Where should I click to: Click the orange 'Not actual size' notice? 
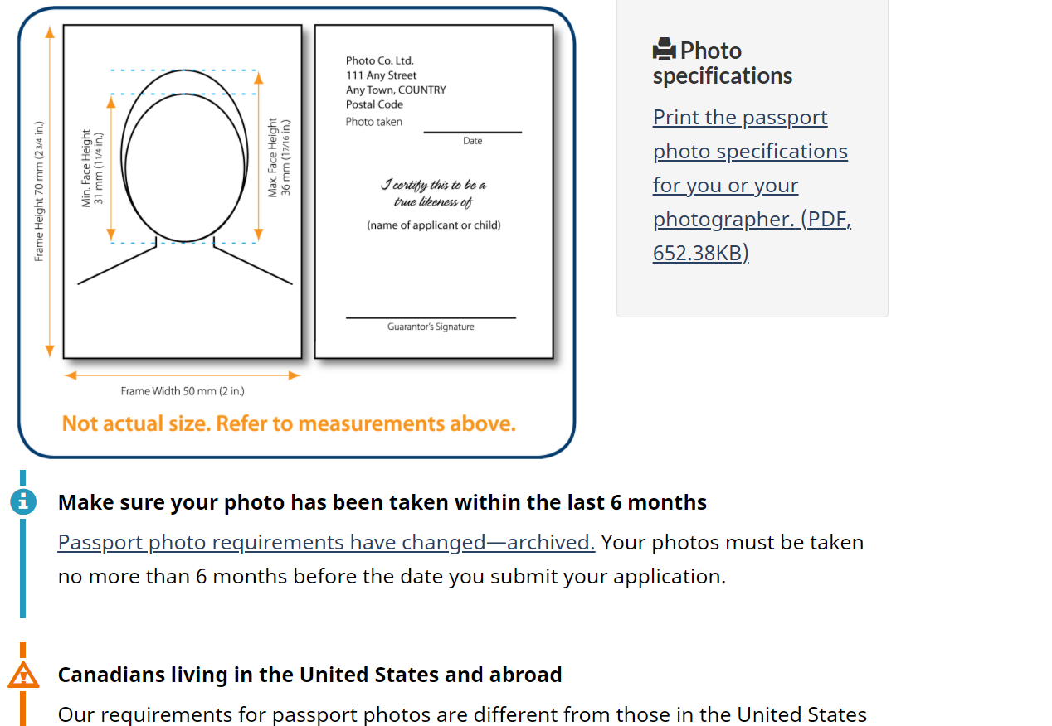tap(289, 423)
